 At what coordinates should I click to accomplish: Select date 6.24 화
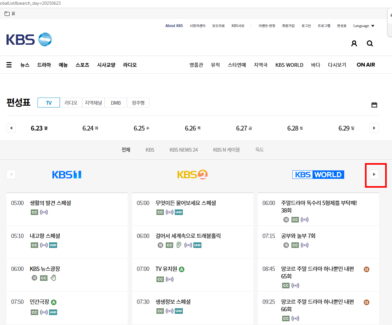point(90,128)
